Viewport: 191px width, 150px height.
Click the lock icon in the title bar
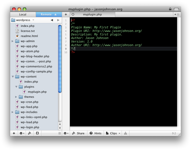[x=170, y=9]
